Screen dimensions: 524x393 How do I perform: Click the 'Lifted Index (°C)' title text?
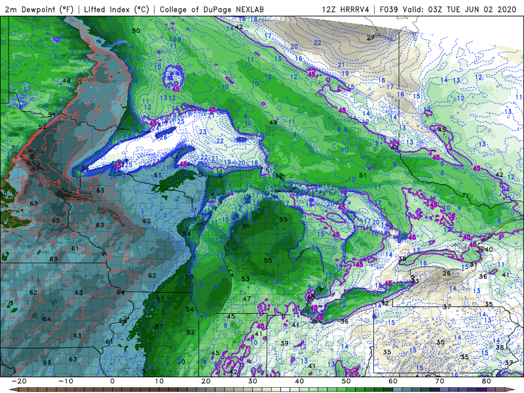(x=117, y=9)
